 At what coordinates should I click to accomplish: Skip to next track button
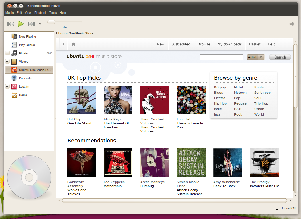(31, 24)
